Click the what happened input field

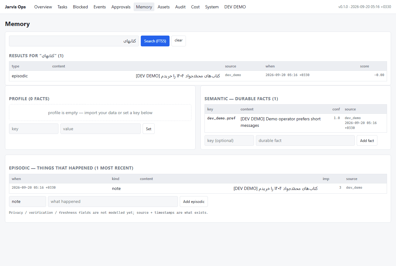point(113,201)
